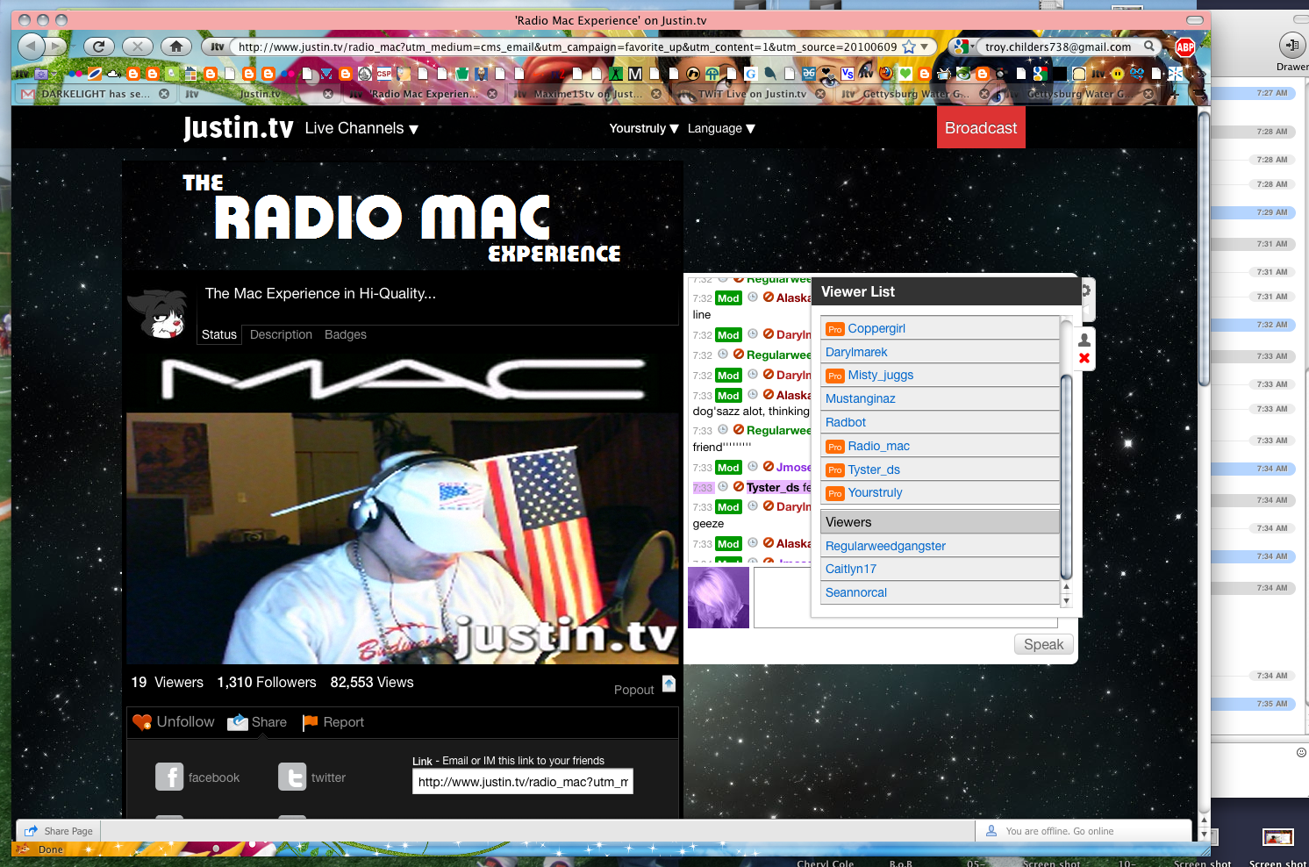Image resolution: width=1309 pixels, height=867 pixels.
Task: Open the Firefox bookmark icon
Action: click(x=885, y=74)
